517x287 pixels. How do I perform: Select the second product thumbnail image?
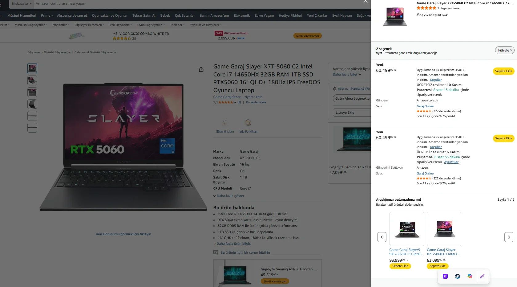click(x=32, y=80)
